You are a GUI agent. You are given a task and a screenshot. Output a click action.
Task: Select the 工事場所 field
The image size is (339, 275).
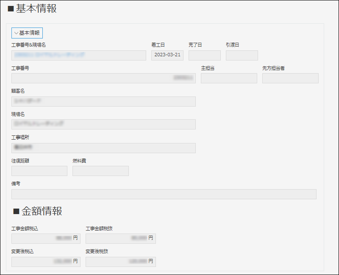[x=103, y=148]
